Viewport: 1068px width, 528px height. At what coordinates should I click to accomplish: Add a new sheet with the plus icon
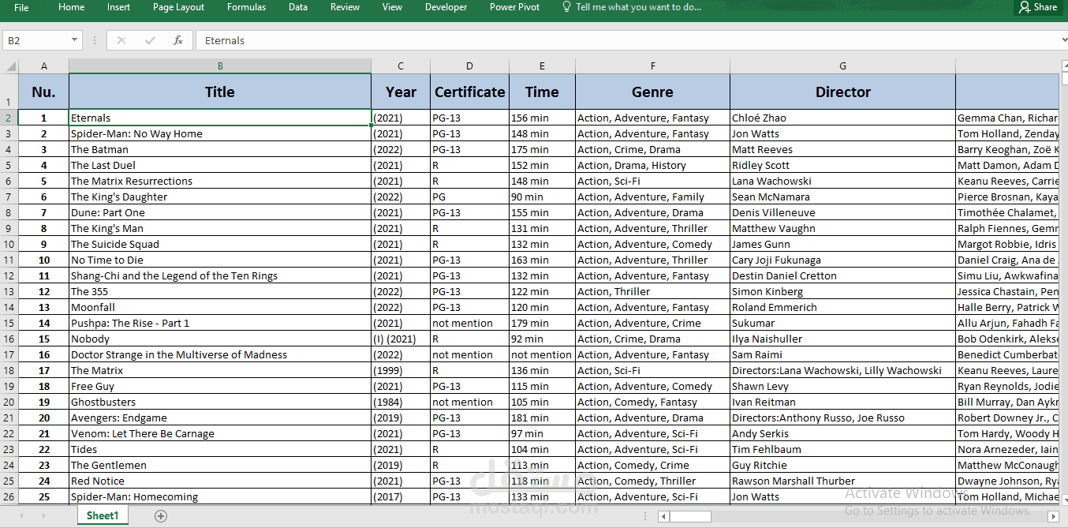(x=161, y=516)
